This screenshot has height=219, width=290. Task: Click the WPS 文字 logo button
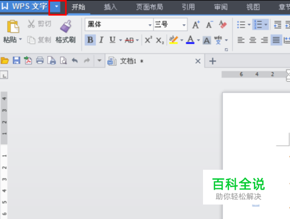pos(24,6)
